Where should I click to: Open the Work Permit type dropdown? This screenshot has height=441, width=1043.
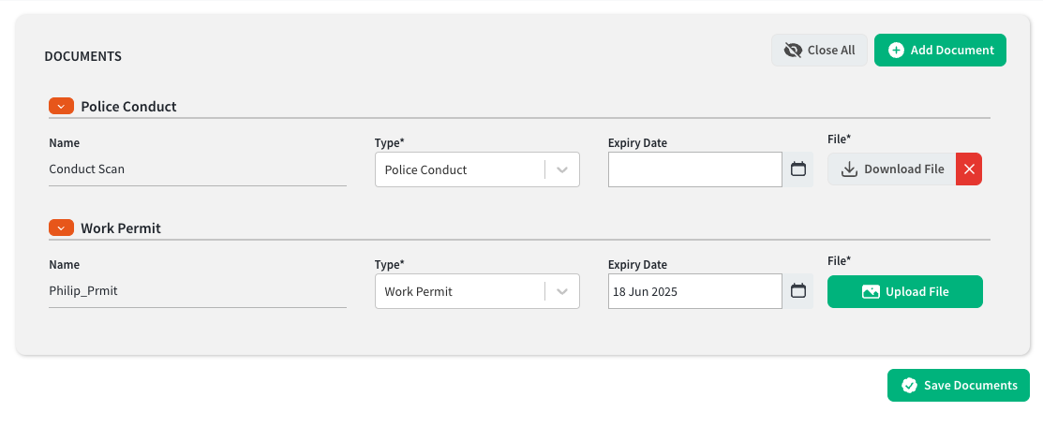tap(477, 291)
